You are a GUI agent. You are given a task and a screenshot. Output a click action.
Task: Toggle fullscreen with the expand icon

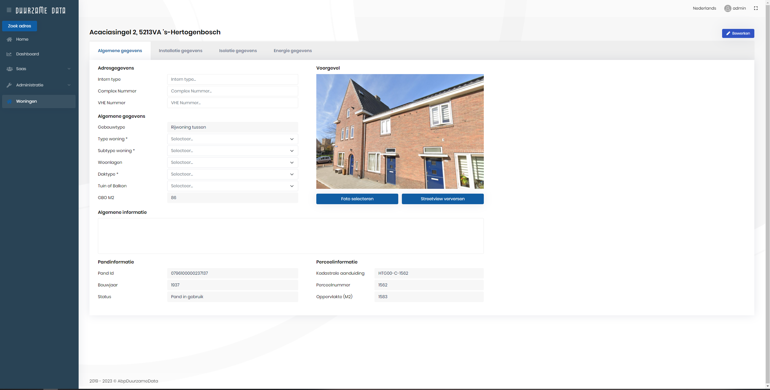[756, 8]
